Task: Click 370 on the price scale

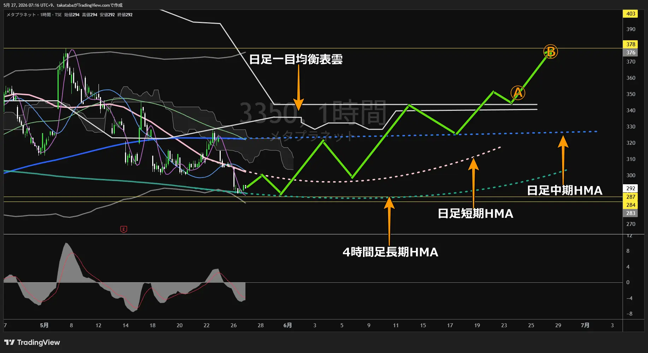Action: (631, 62)
